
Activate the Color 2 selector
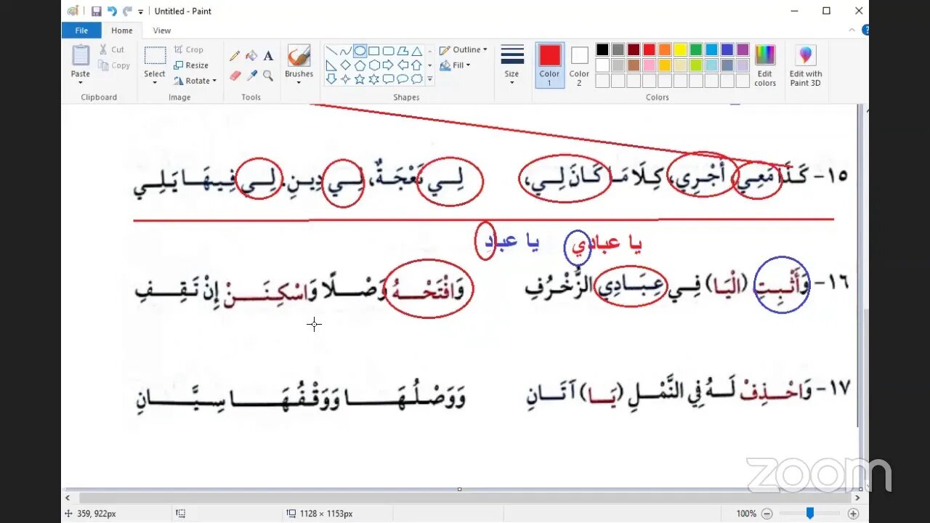(579, 65)
